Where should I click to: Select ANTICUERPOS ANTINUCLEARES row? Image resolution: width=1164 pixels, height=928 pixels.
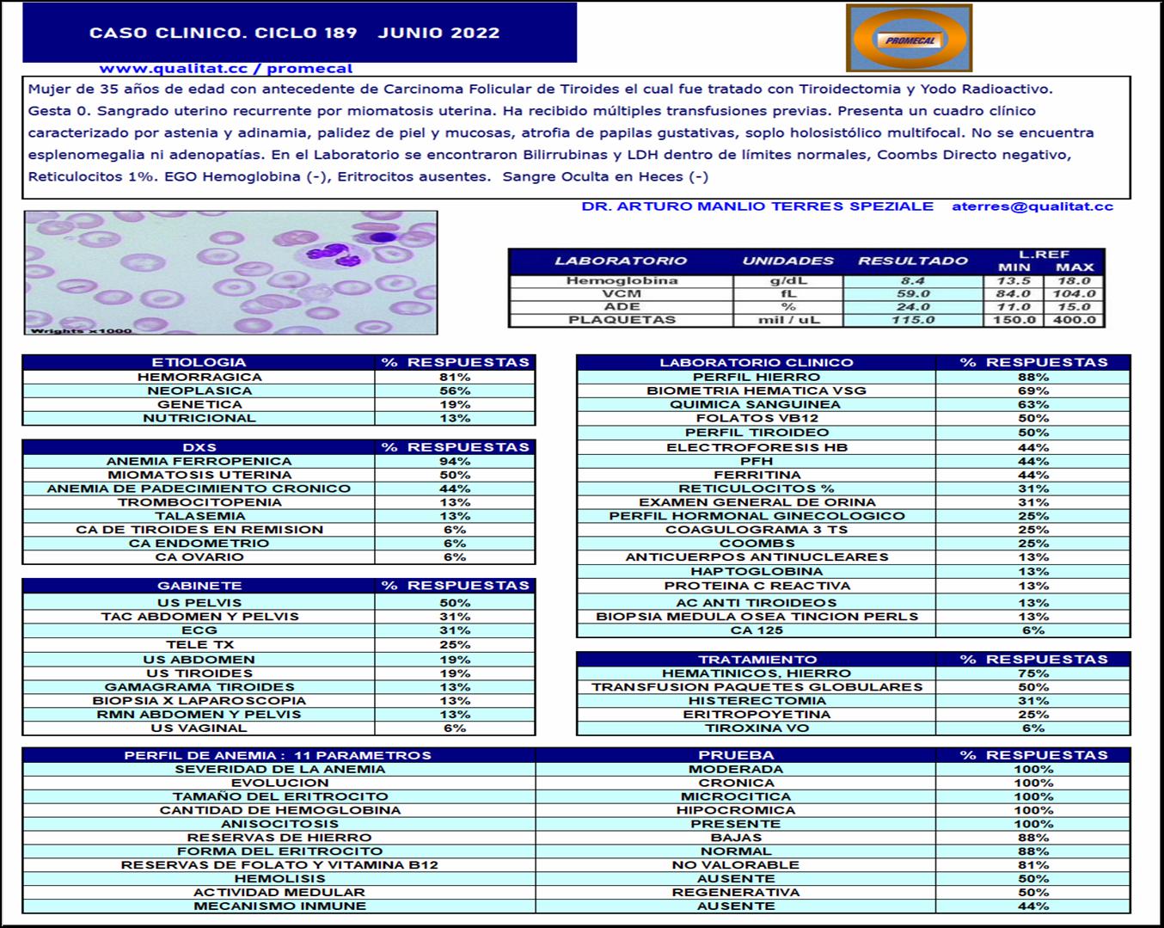(854, 557)
